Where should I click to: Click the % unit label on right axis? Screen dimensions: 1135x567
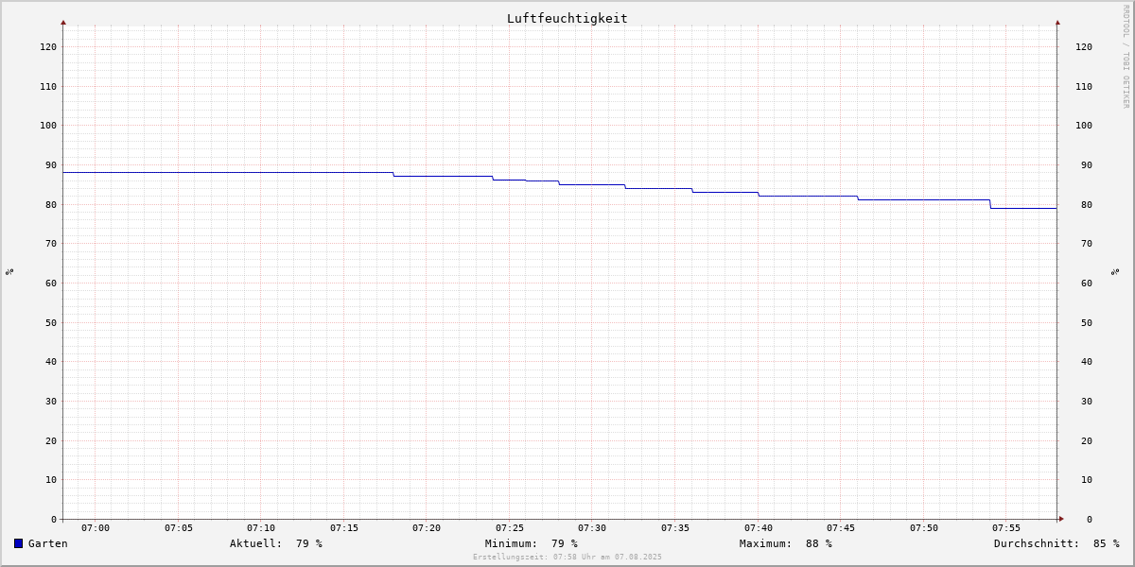(1116, 271)
